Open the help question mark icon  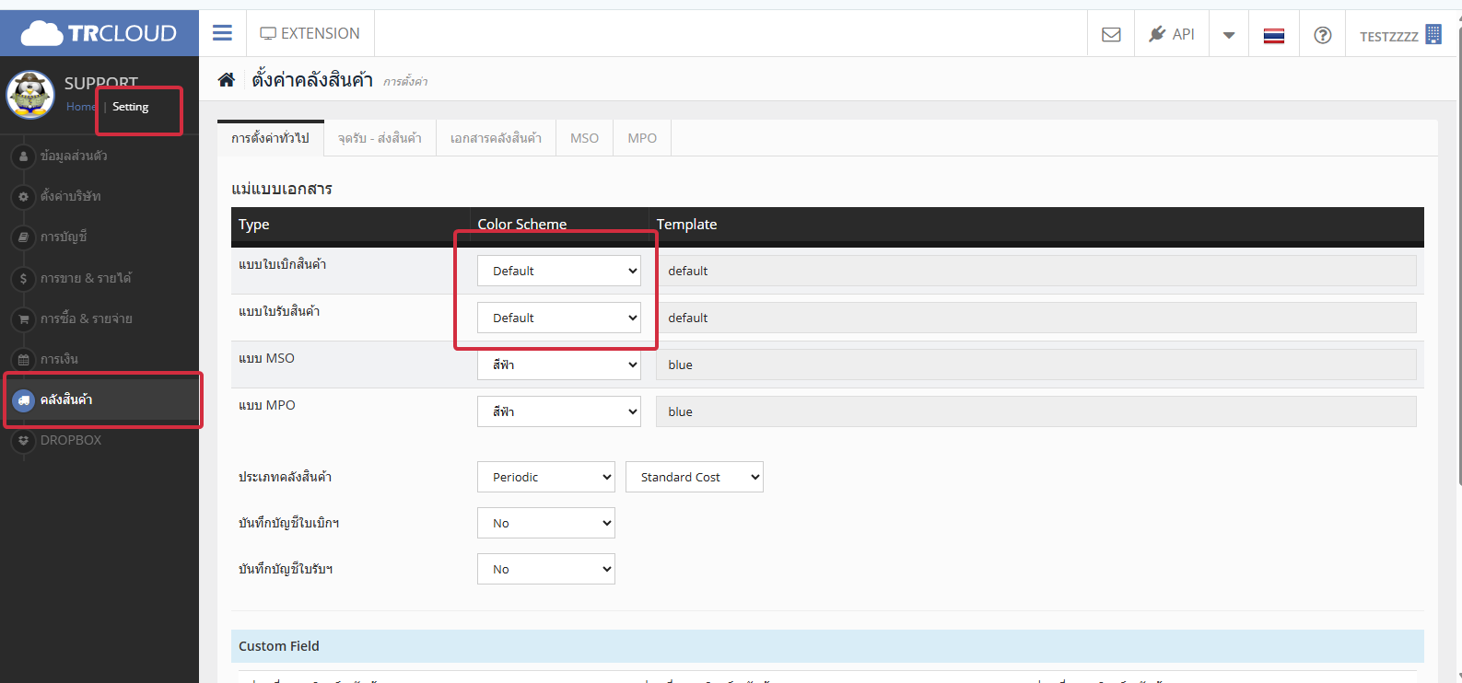pos(1322,35)
